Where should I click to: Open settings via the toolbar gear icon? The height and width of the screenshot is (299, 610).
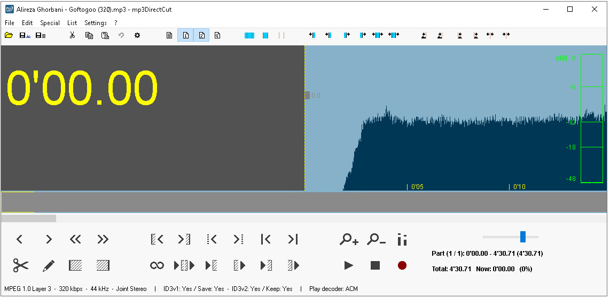137,35
